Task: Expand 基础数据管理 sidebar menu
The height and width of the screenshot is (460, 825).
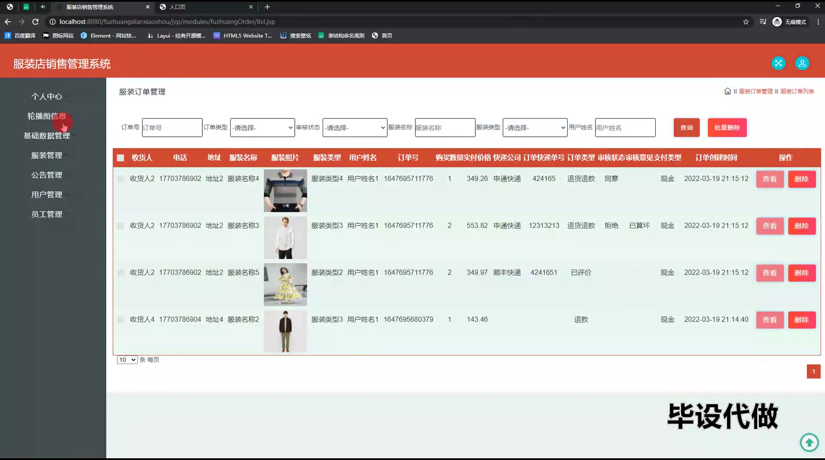Action: pyautogui.click(x=46, y=136)
